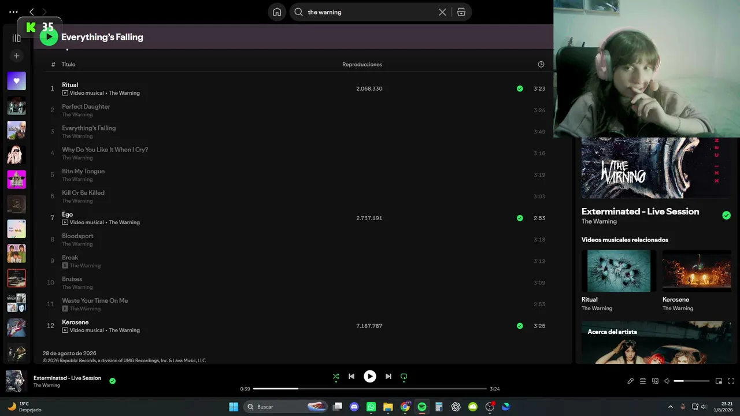Open the now playing album cover in player bar
The height and width of the screenshot is (416, 740).
(x=16, y=381)
